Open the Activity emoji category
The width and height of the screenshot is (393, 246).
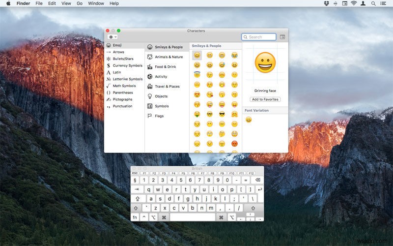(161, 77)
